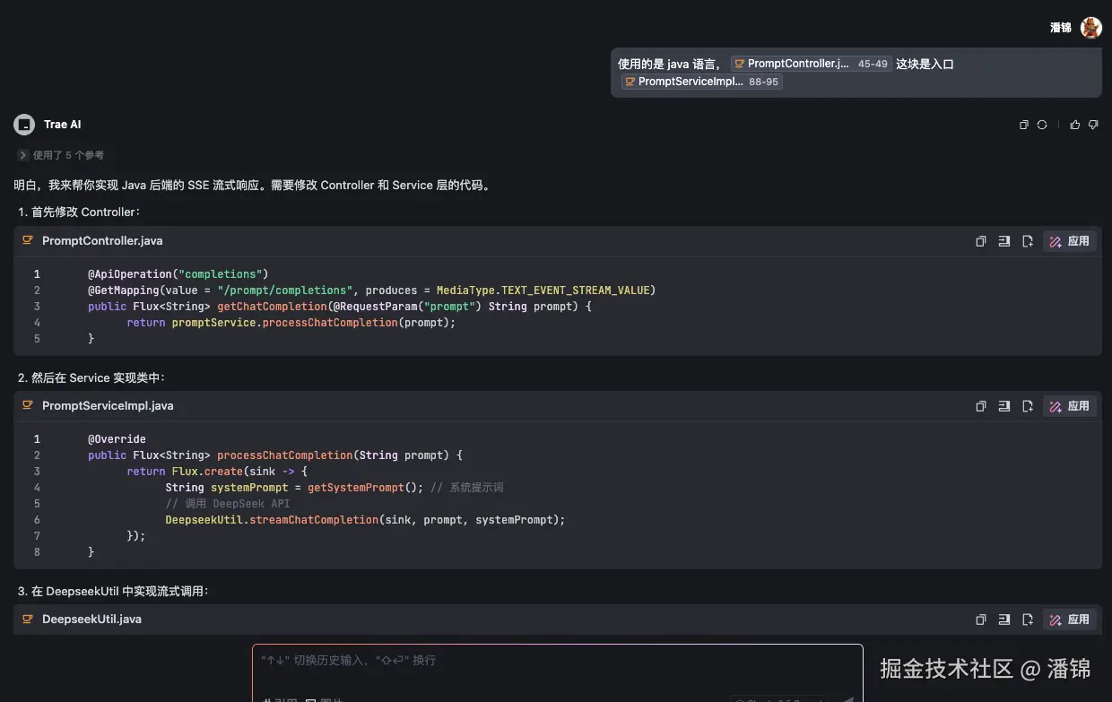Click the Java icon beside PromptController.java header
This screenshot has height=702, width=1112.
[x=28, y=241]
